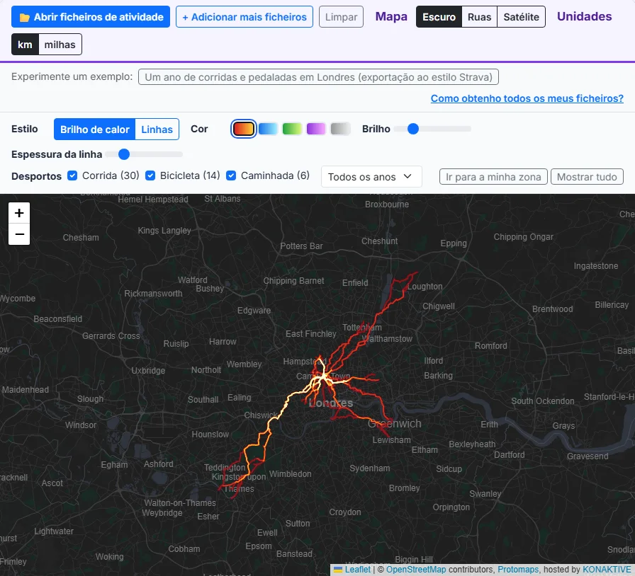635x576 pixels.
Task: Open the Protomaps attribution link
Action: (x=518, y=570)
